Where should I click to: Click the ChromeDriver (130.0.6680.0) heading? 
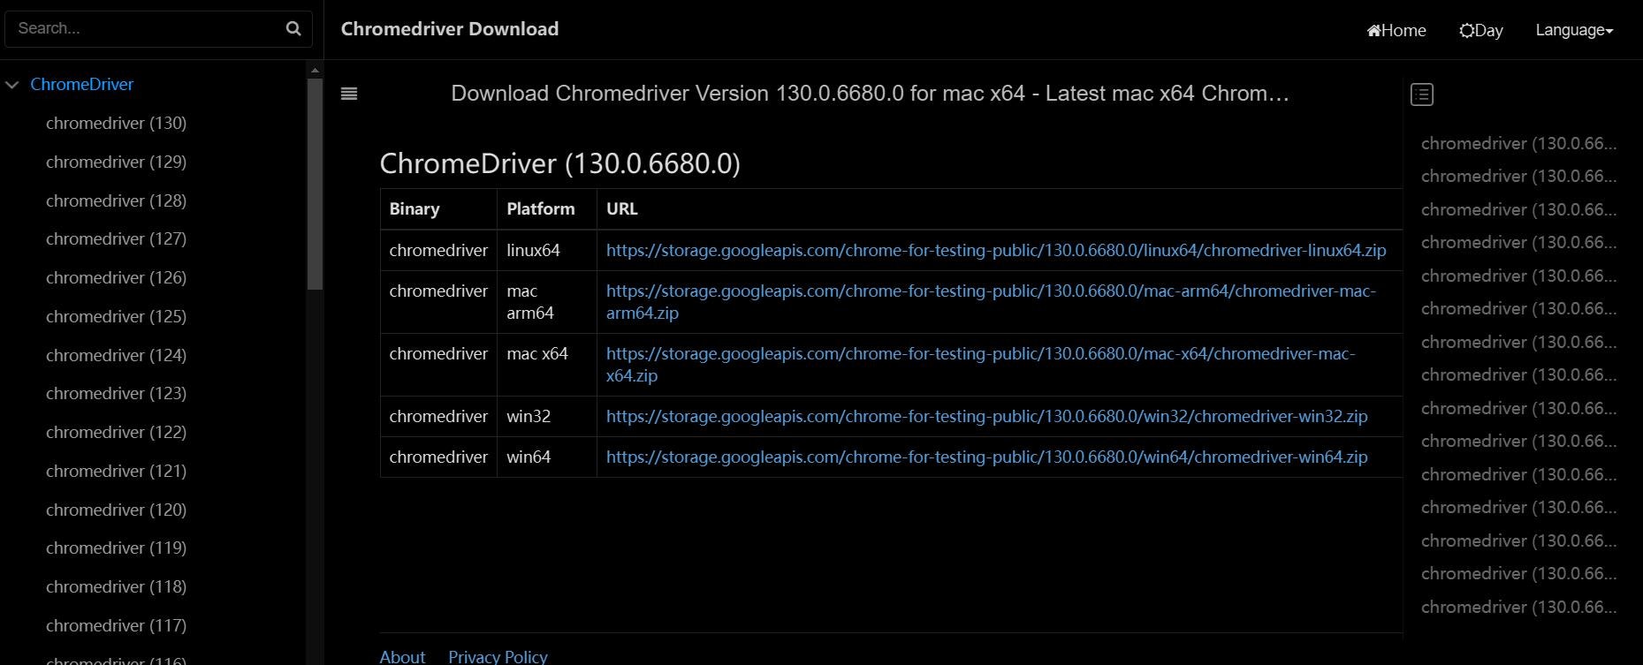tap(559, 163)
